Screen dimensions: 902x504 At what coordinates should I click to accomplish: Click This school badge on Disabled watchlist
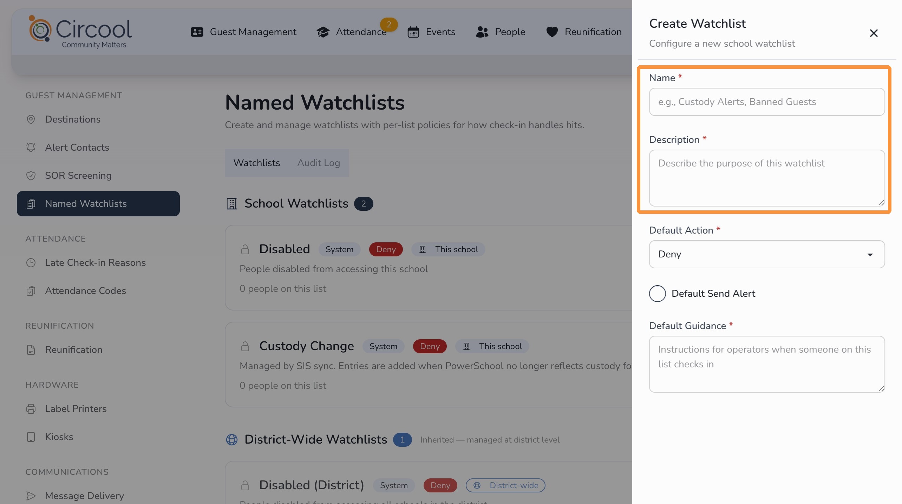click(x=448, y=249)
